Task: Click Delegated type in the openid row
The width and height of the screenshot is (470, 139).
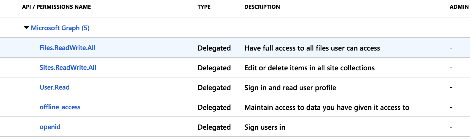Action: [x=214, y=127]
